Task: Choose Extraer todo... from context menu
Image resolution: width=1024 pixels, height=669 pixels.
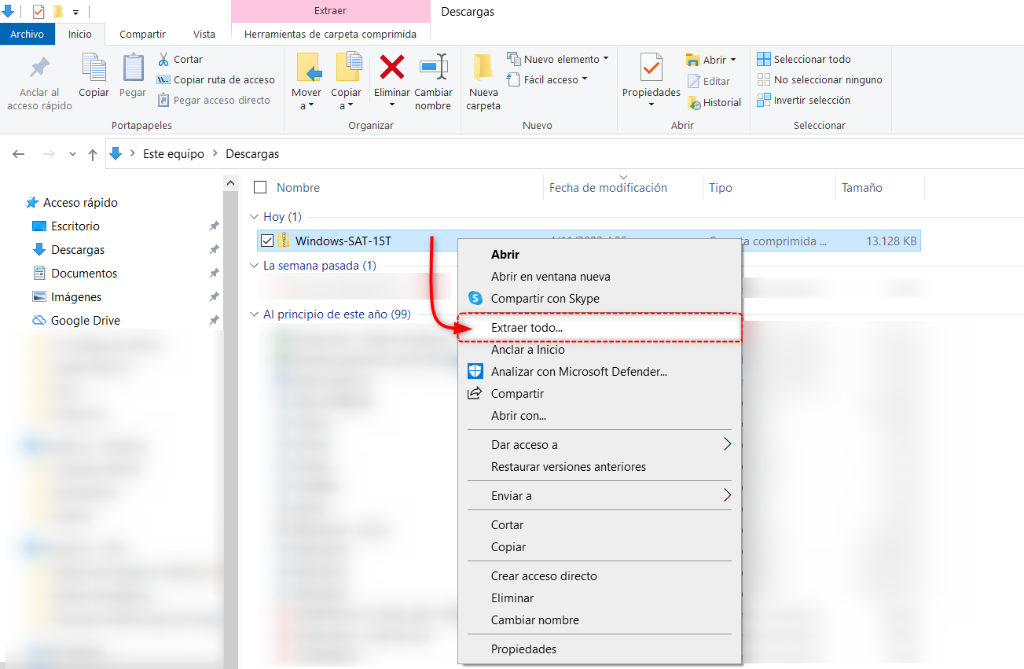Action: point(527,328)
